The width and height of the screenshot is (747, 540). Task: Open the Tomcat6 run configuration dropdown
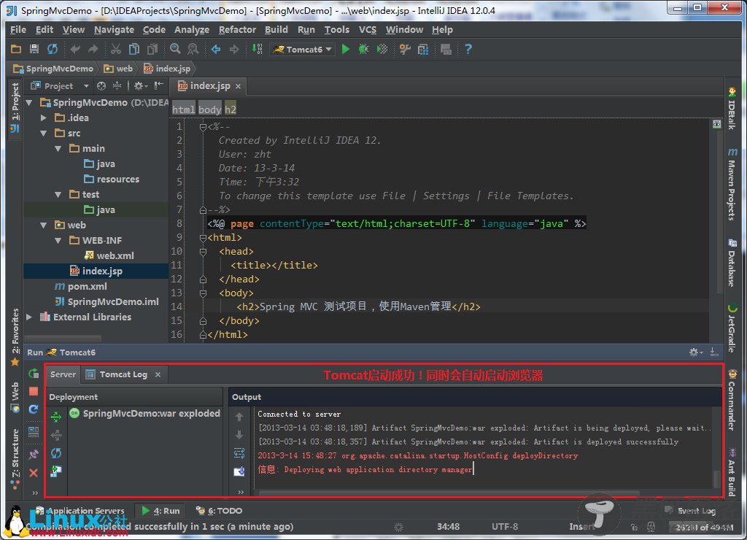pos(303,49)
